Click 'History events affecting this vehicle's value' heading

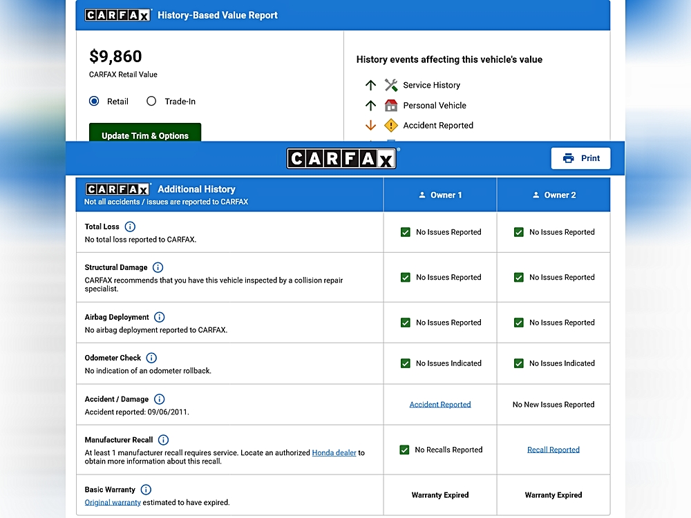coord(449,59)
